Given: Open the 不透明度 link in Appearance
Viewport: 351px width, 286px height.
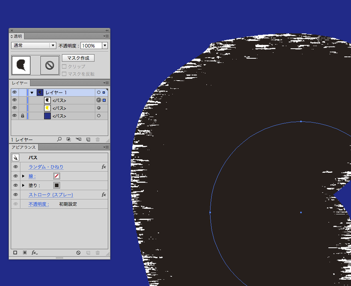Looking at the screenshot, I should click(39, 204).
